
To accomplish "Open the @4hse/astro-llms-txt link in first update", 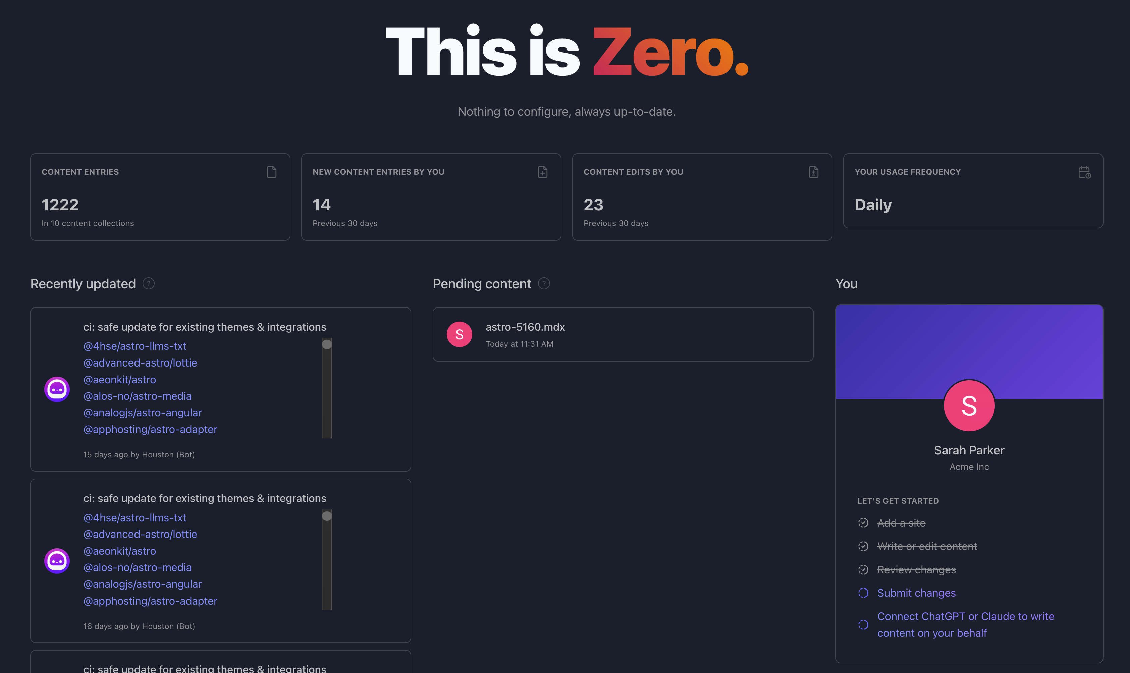I will [x=135, y=346].
